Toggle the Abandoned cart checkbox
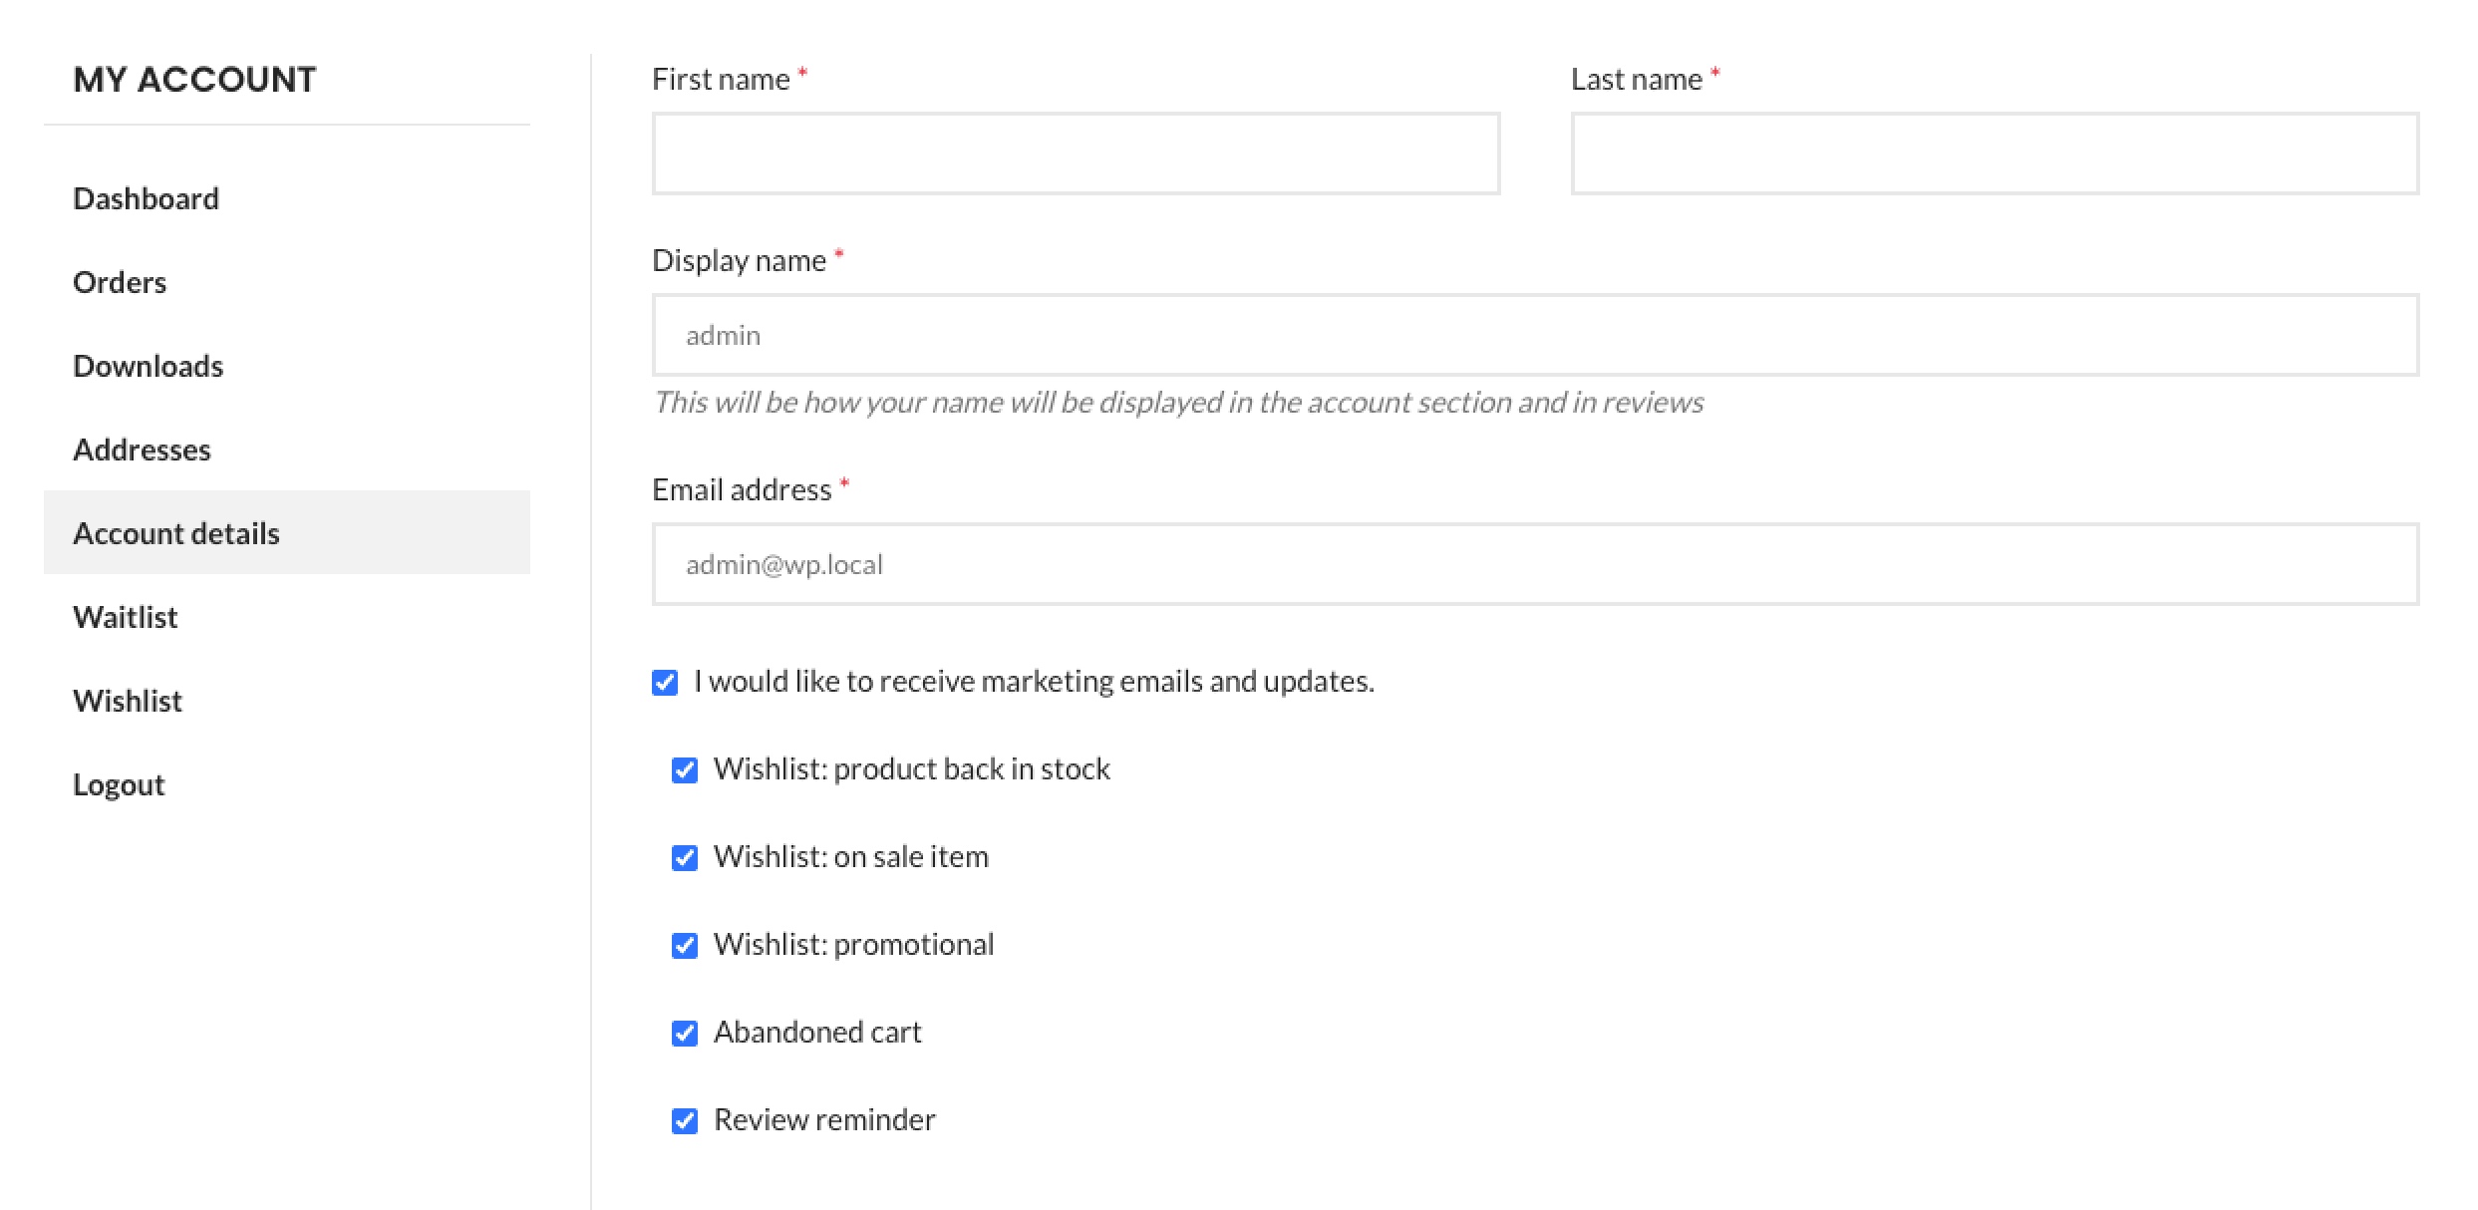2478x1210 pixels. coord(685,1034)
